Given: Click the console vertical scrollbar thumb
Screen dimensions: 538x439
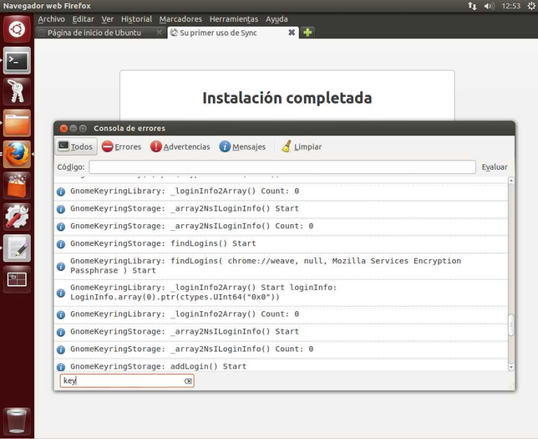Looking at the screenshot, I should (511, 324).
